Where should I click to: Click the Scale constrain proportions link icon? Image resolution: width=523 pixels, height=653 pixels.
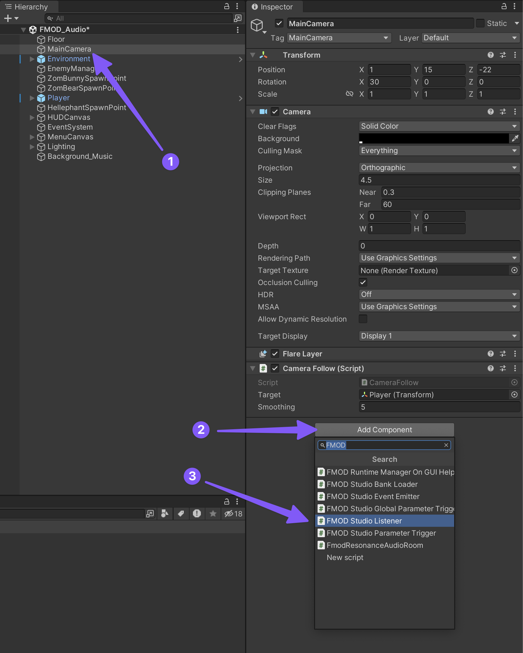pyautogui.click(x=349, y=94)
